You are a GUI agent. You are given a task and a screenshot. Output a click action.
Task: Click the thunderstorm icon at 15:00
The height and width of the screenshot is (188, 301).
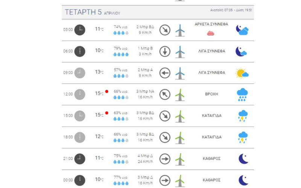click(x=243, y=116)
